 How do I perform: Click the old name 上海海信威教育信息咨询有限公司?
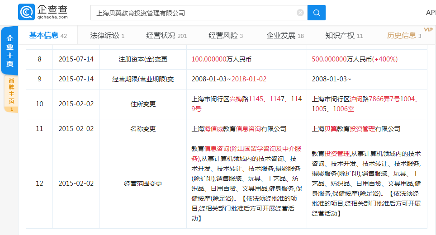(x=239, y=129)
